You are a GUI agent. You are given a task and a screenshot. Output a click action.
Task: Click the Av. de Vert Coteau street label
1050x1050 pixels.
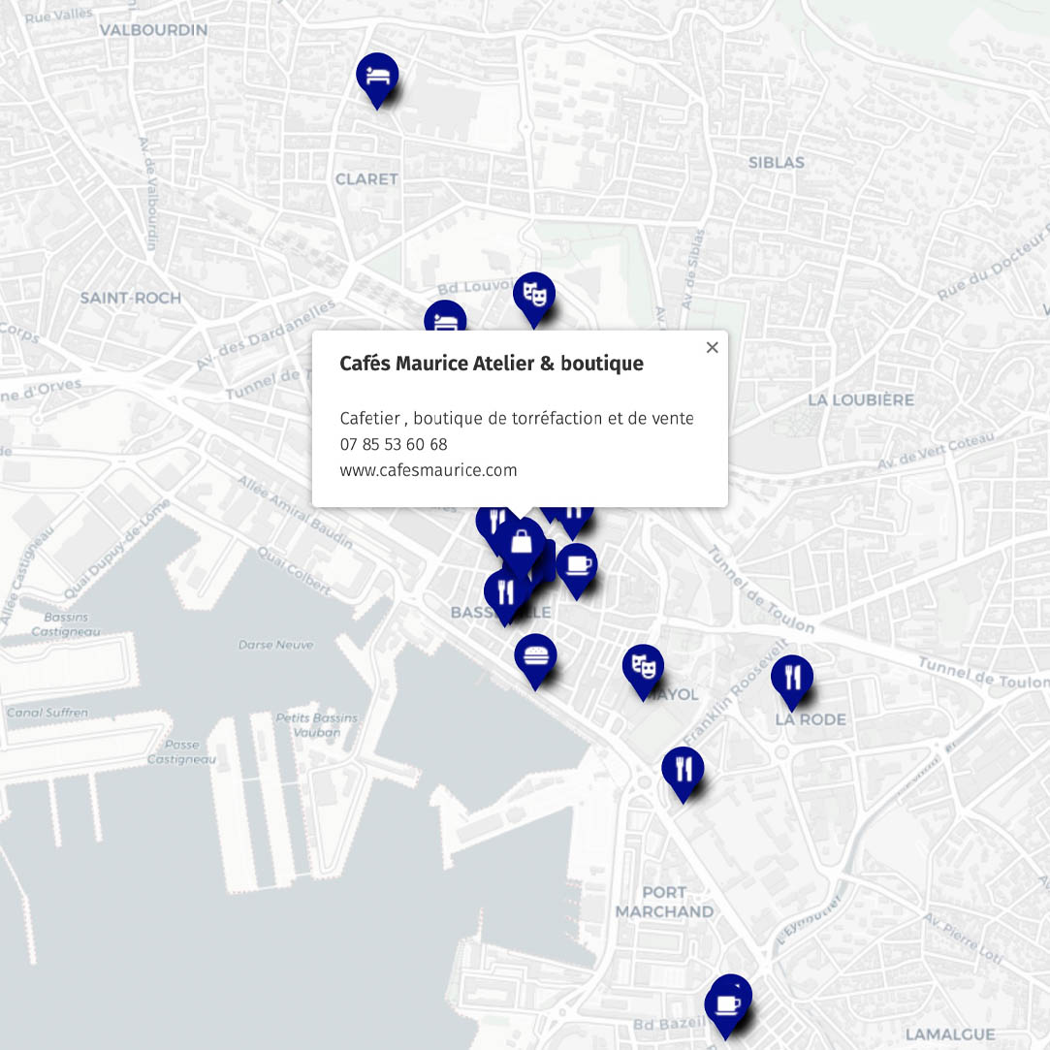pyautogui.click(x=937, y=451)
